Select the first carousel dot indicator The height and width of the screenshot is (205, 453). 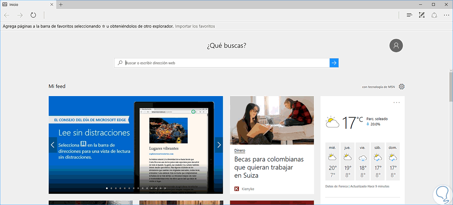[107, 188]
